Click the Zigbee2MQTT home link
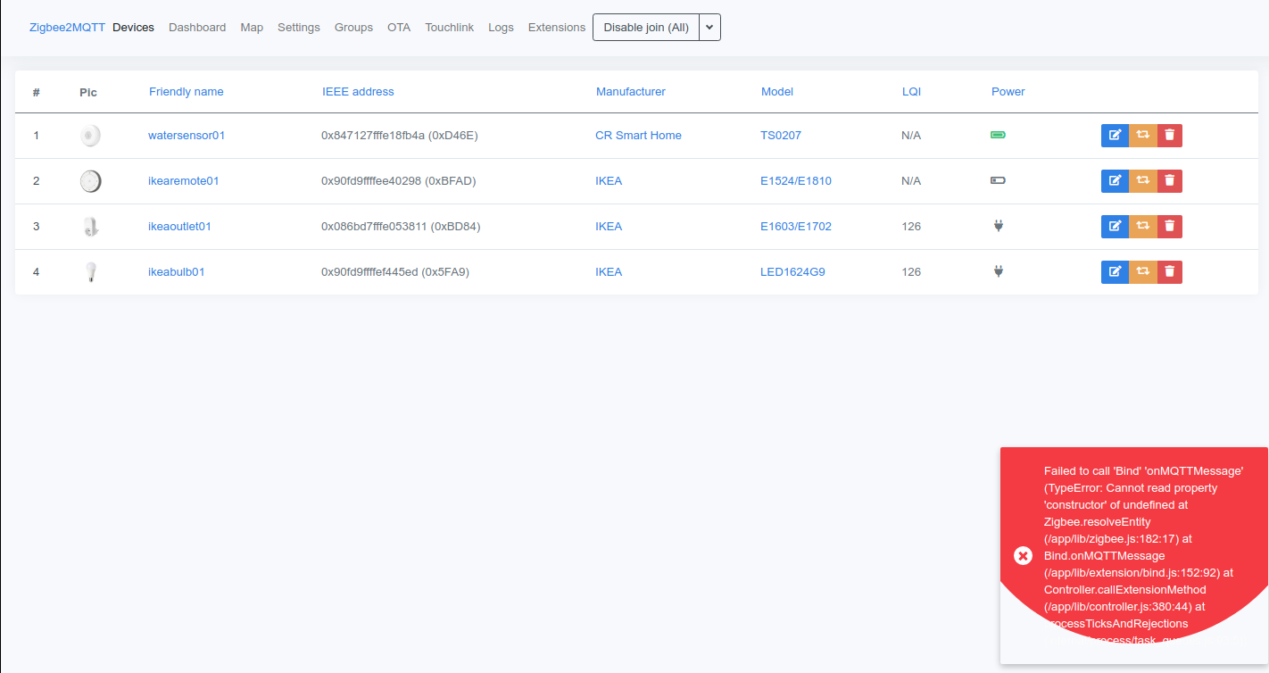This screenshot has width=1269, height=673. pos(66,27)
